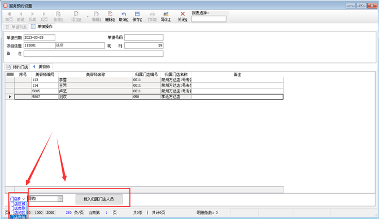
Task: Click the delete (删除) toolbar icon
Action: 110,14
